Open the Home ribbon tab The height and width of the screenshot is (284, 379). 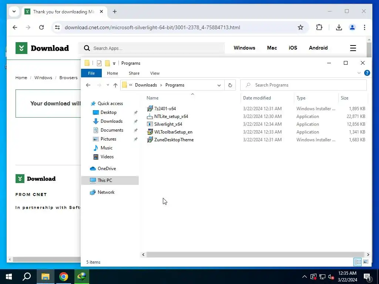click(x=113, y=73)
